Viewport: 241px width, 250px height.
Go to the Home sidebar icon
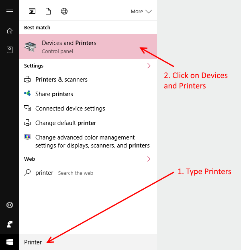click(x=10, y=31)
